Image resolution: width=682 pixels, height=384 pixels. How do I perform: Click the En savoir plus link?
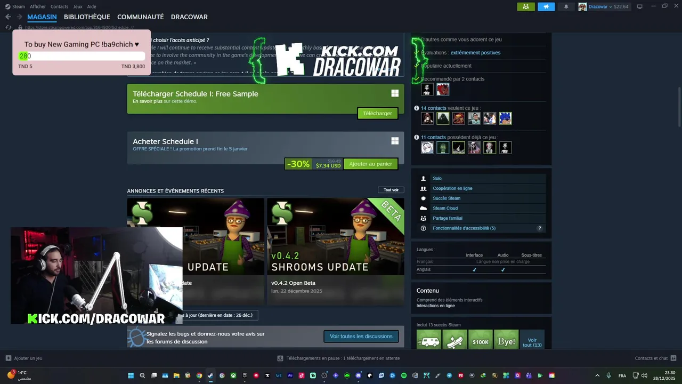(147, 101)
